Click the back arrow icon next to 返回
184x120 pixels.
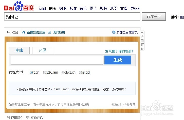pyautogui.click(x=8, y=32)
